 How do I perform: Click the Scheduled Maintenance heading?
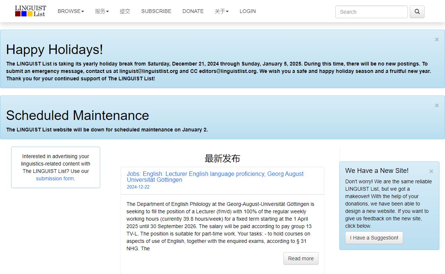[x=78, y=116]
